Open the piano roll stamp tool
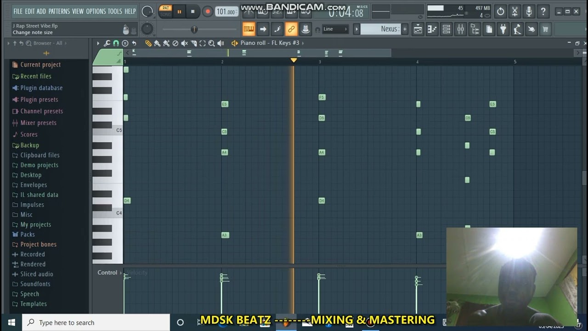The image size is (588, 331). (125, 43)
